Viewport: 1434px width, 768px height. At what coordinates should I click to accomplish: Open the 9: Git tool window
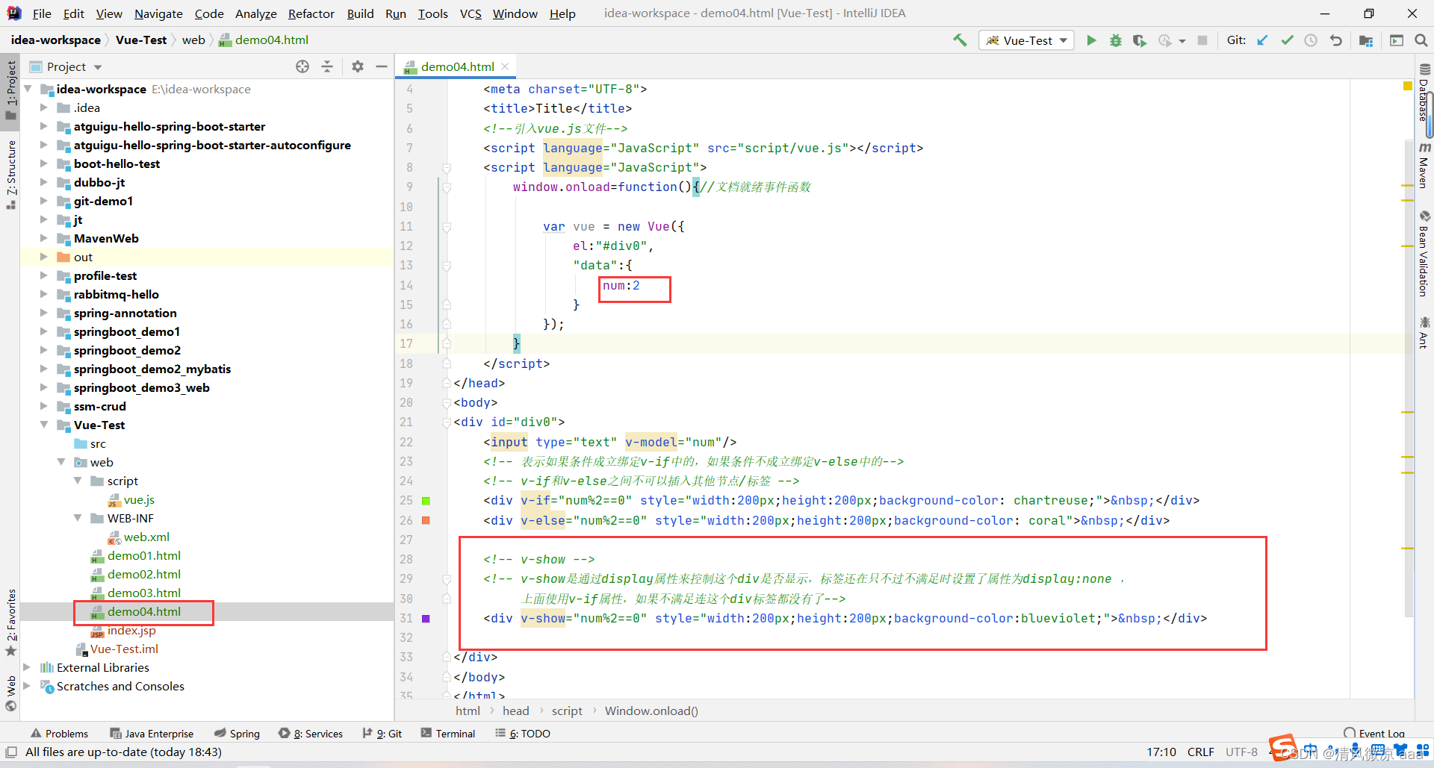[382, 734]
